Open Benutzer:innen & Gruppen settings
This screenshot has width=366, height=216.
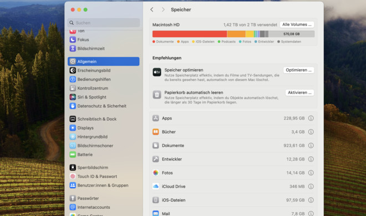(103, 185)
